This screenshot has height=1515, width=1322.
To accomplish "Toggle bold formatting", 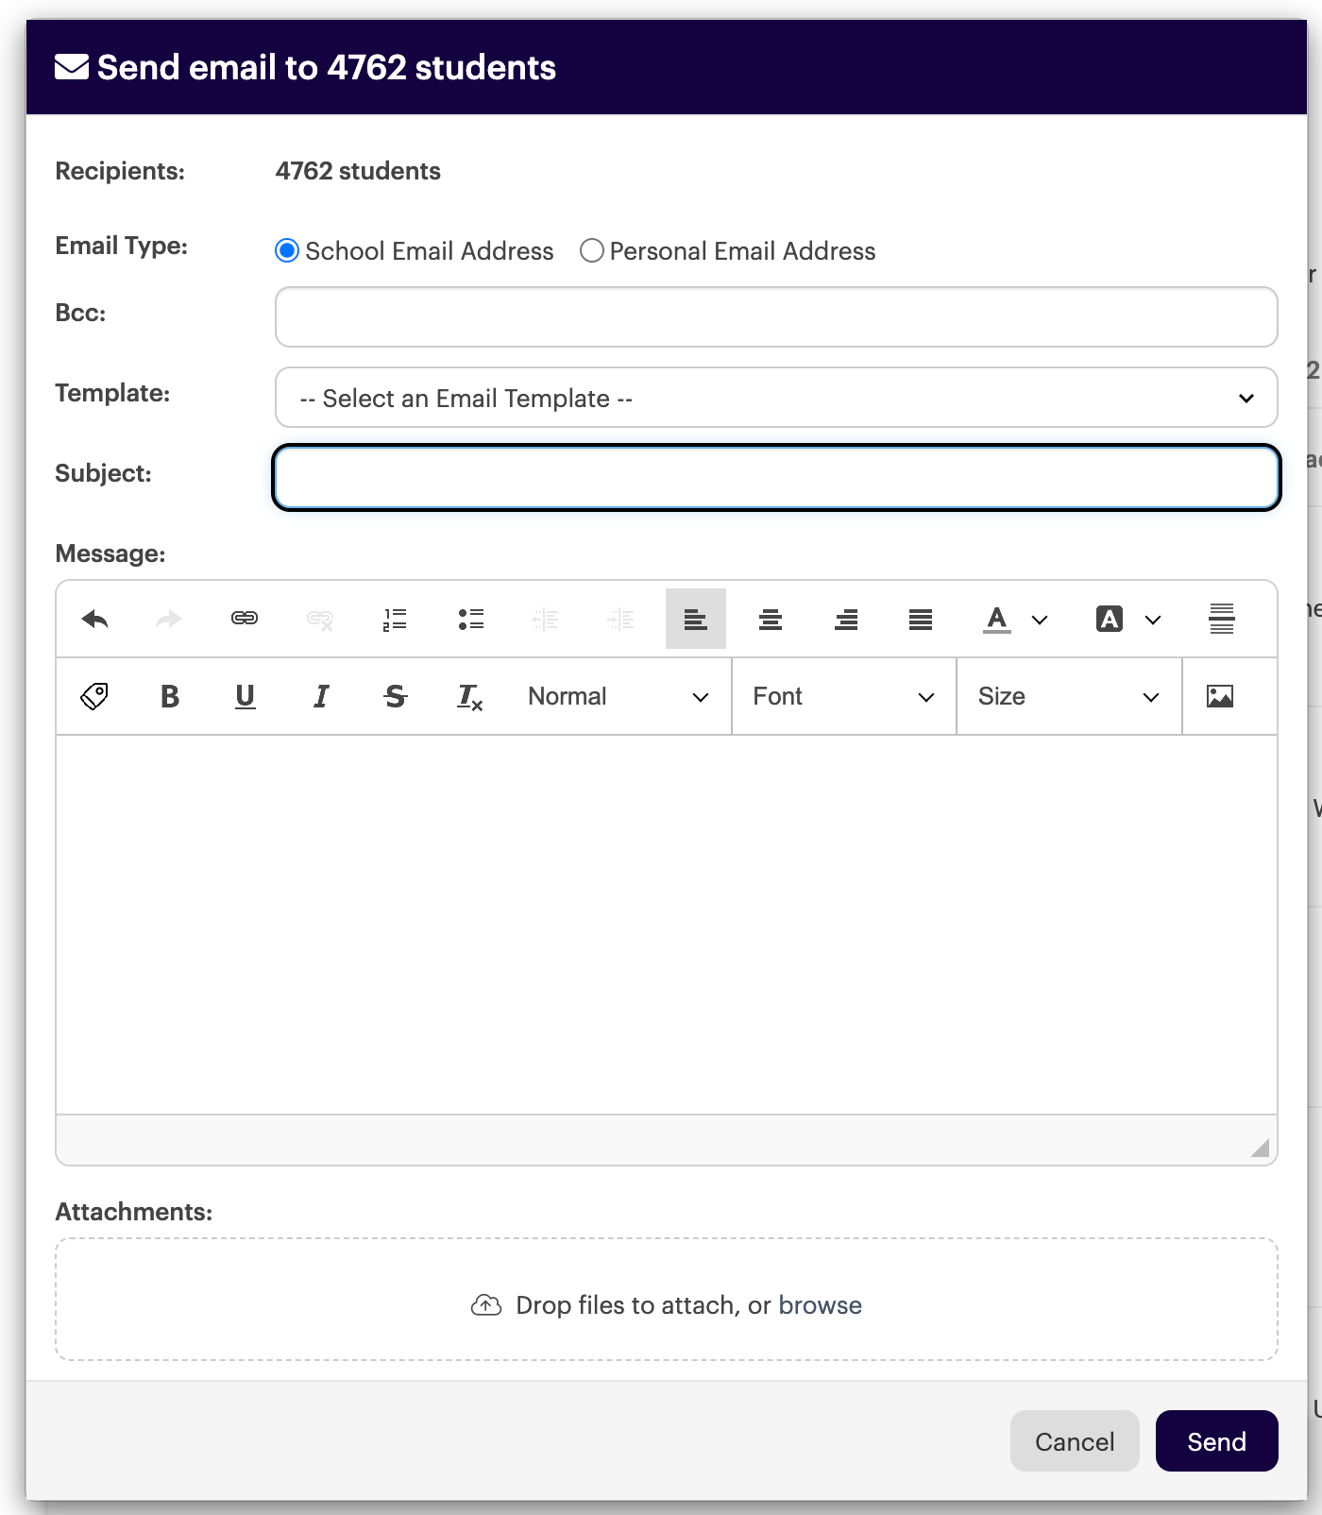I will [x=170, y=696].
